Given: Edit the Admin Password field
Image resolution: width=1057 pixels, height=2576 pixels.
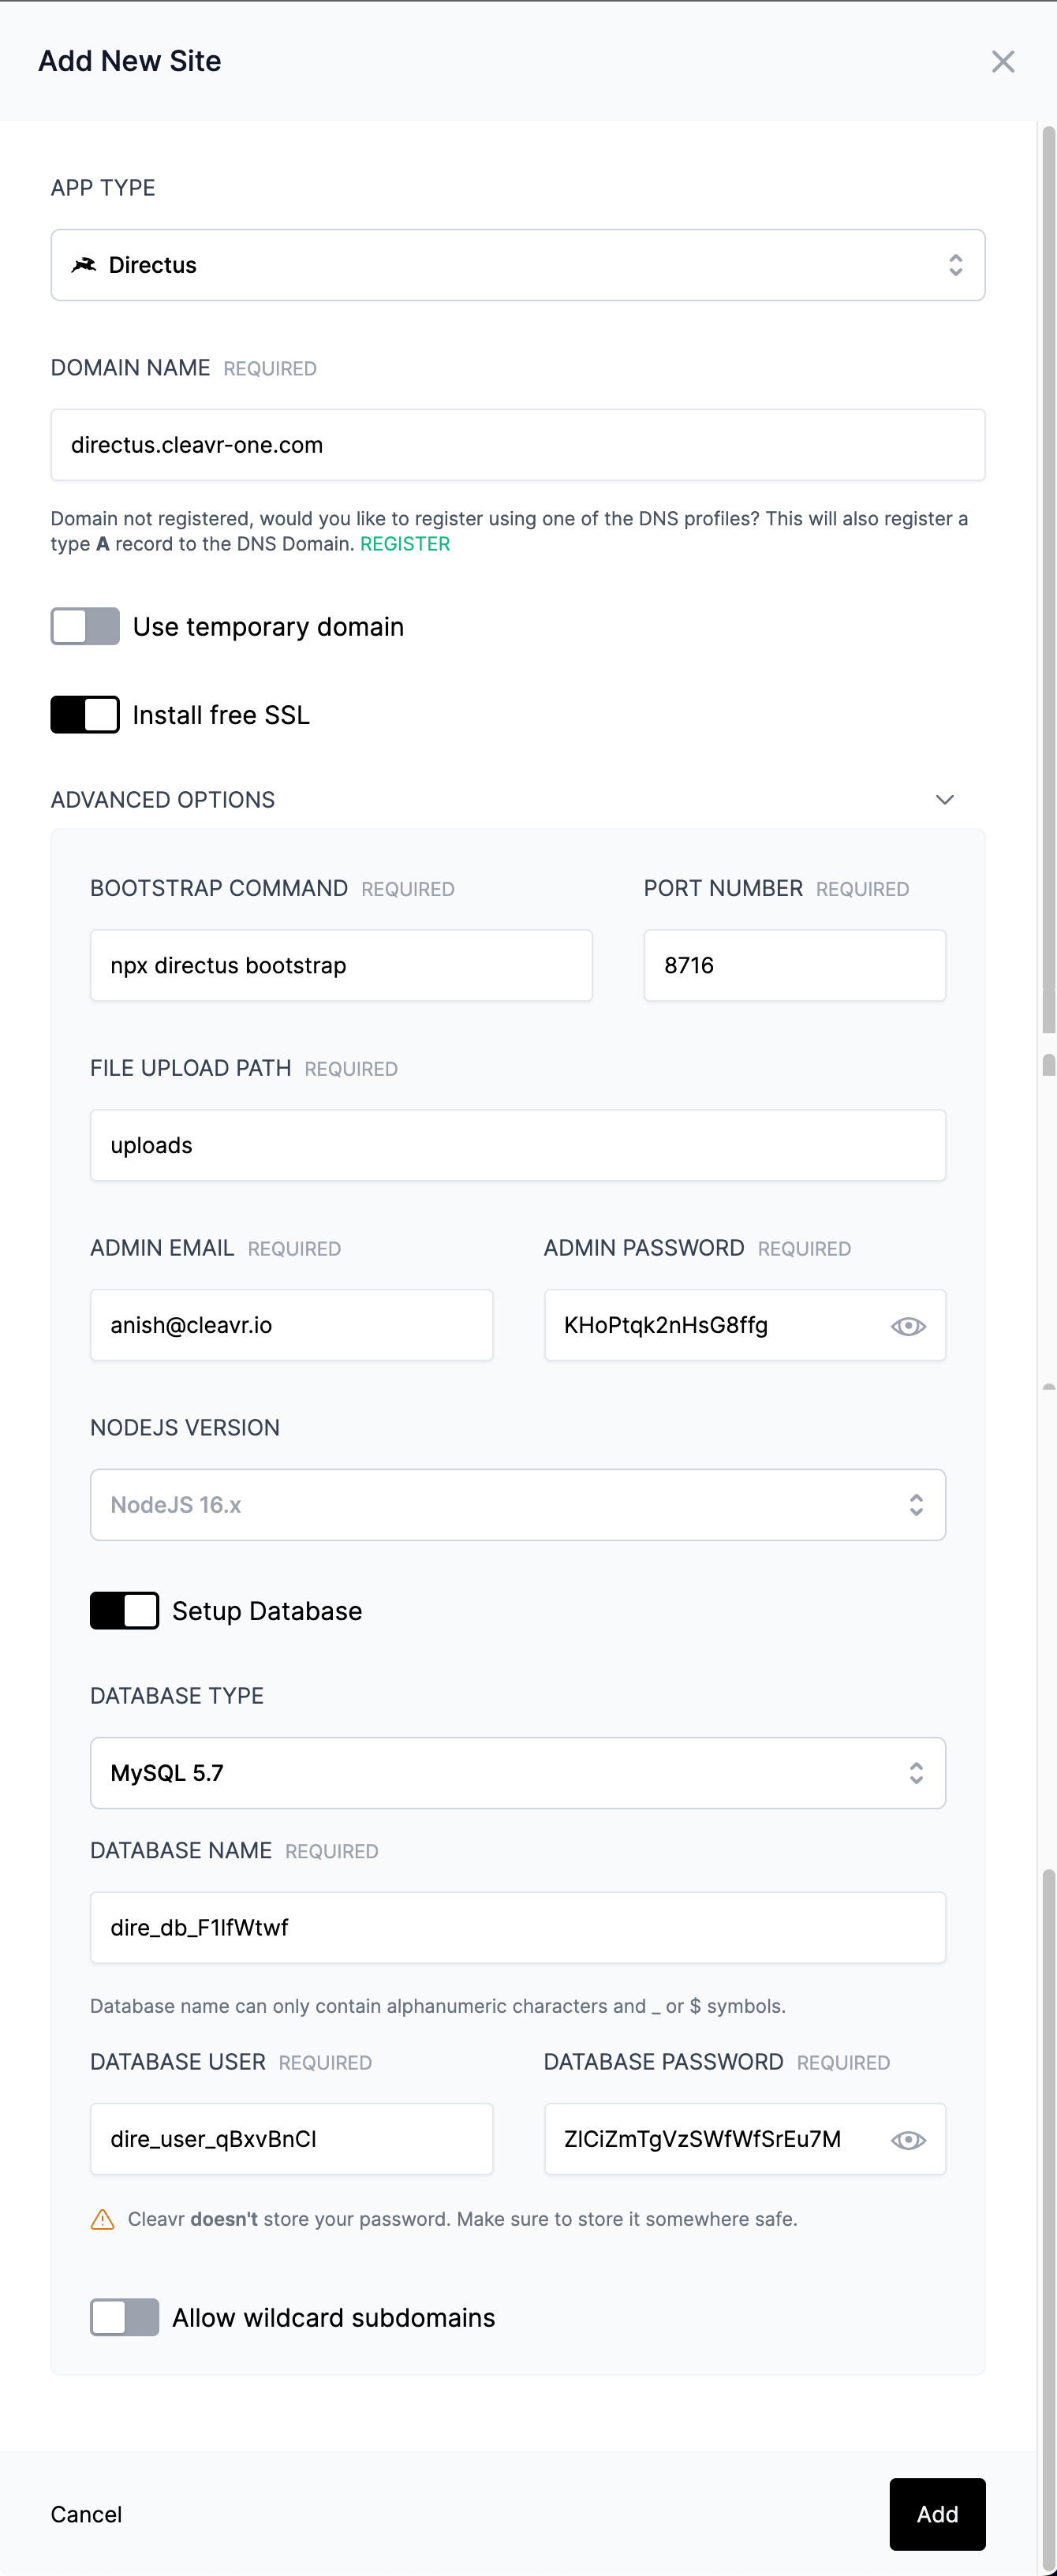Looking at the screenshot, I should click(744, 1325).
